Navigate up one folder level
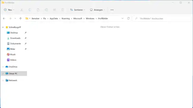This screenshot has width=193, height=108. point(21,18)
